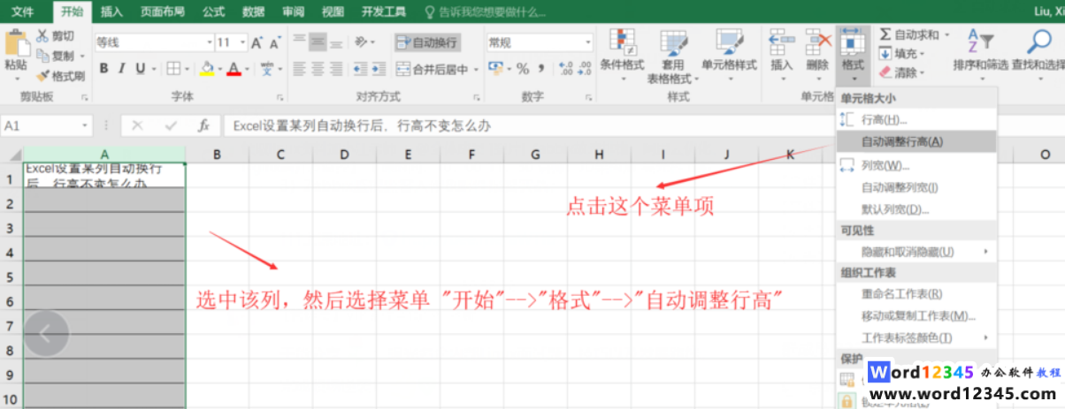
Task: Choose Rename Sheet (重命名工作表)
Action: pyautogui.click(x=916, y=293)
